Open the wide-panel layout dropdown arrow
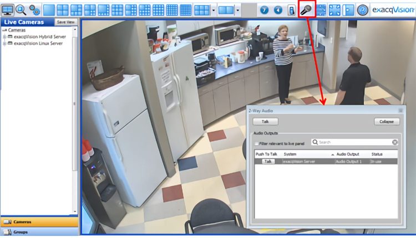This screenshot has width=416, height=238. pos(214,11)
